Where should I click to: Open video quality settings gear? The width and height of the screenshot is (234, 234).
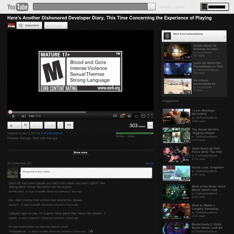[x=122, y=116]
